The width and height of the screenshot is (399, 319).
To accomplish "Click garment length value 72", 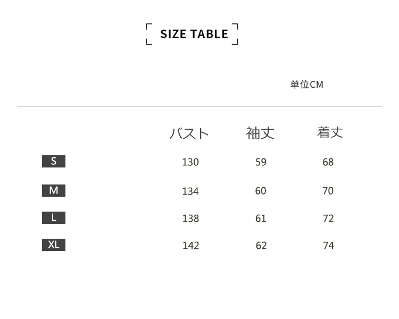I will click(x=328, y=219).
